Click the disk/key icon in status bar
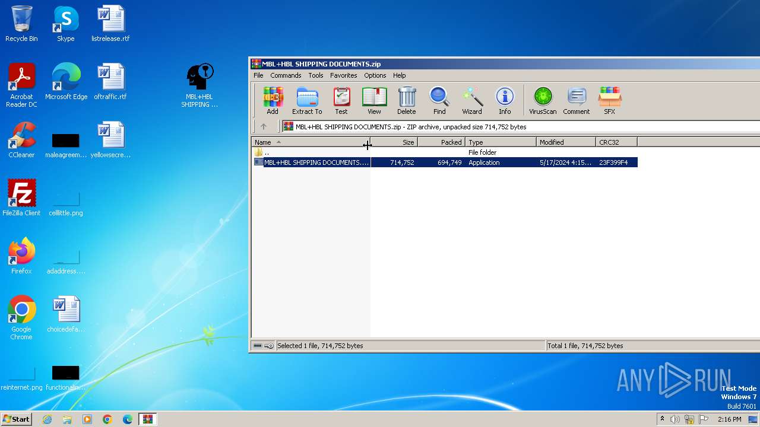 [263, 346]
